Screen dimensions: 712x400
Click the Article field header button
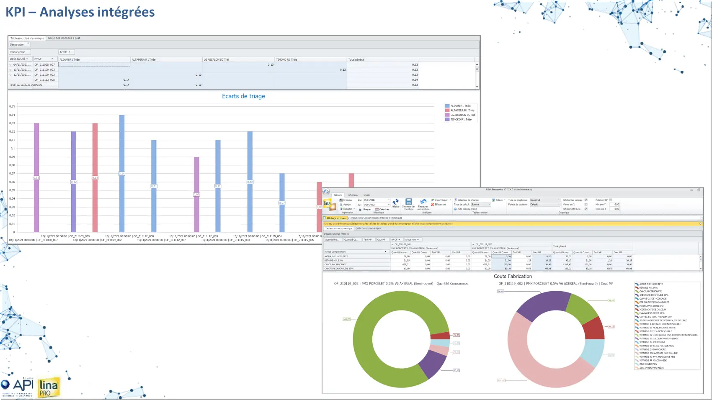pos(66,52)
